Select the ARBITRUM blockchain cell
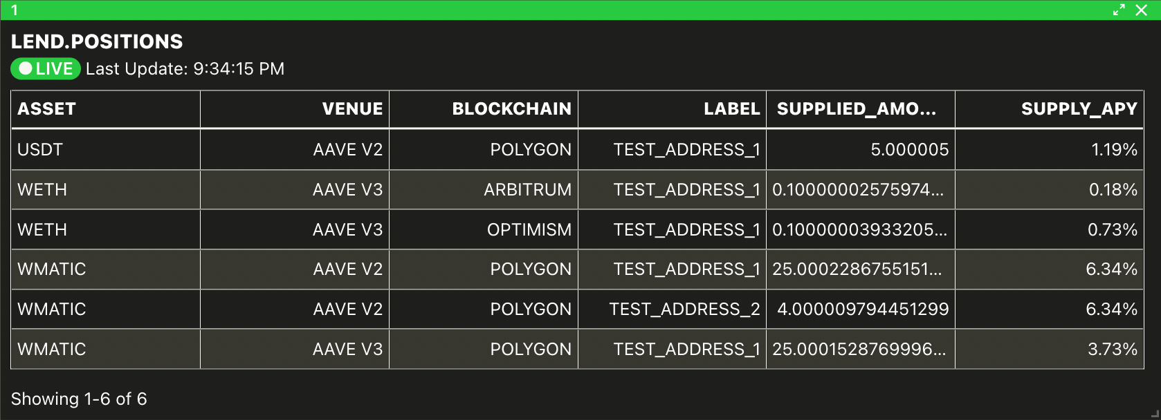 click(x=484, y=190)
